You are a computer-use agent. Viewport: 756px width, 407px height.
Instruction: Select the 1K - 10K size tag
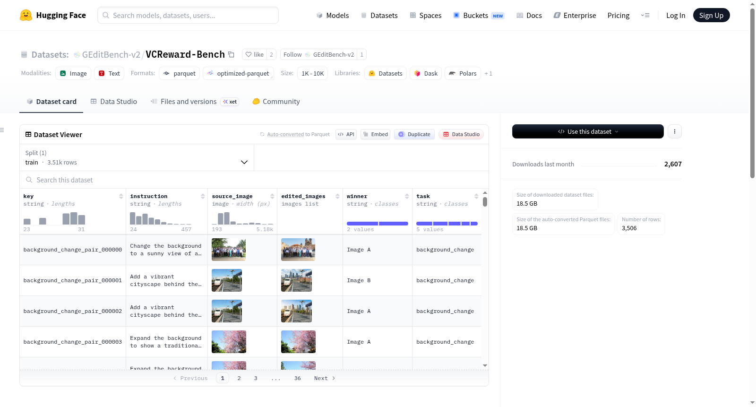(312, 73)
